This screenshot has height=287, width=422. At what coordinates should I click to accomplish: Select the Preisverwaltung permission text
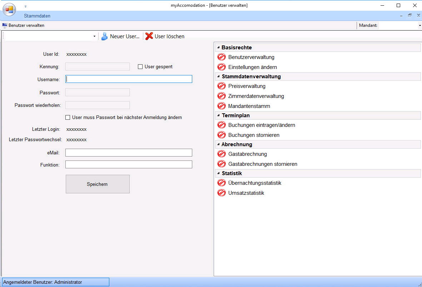click(247, 86)
